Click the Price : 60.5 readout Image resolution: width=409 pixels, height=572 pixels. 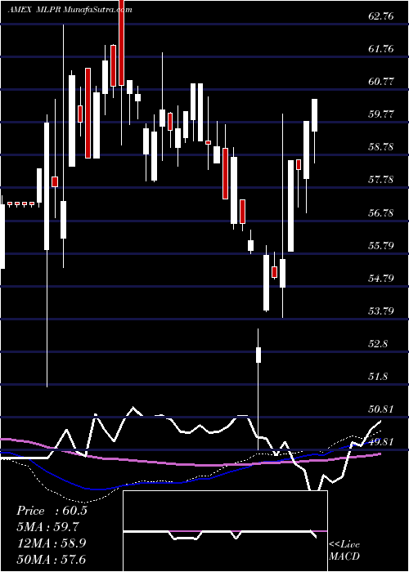point(52,511)
